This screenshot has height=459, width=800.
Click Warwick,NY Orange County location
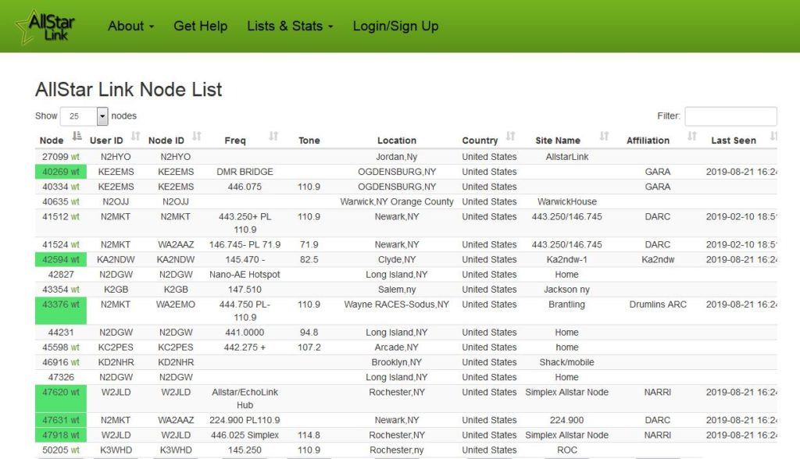[396, 201]
